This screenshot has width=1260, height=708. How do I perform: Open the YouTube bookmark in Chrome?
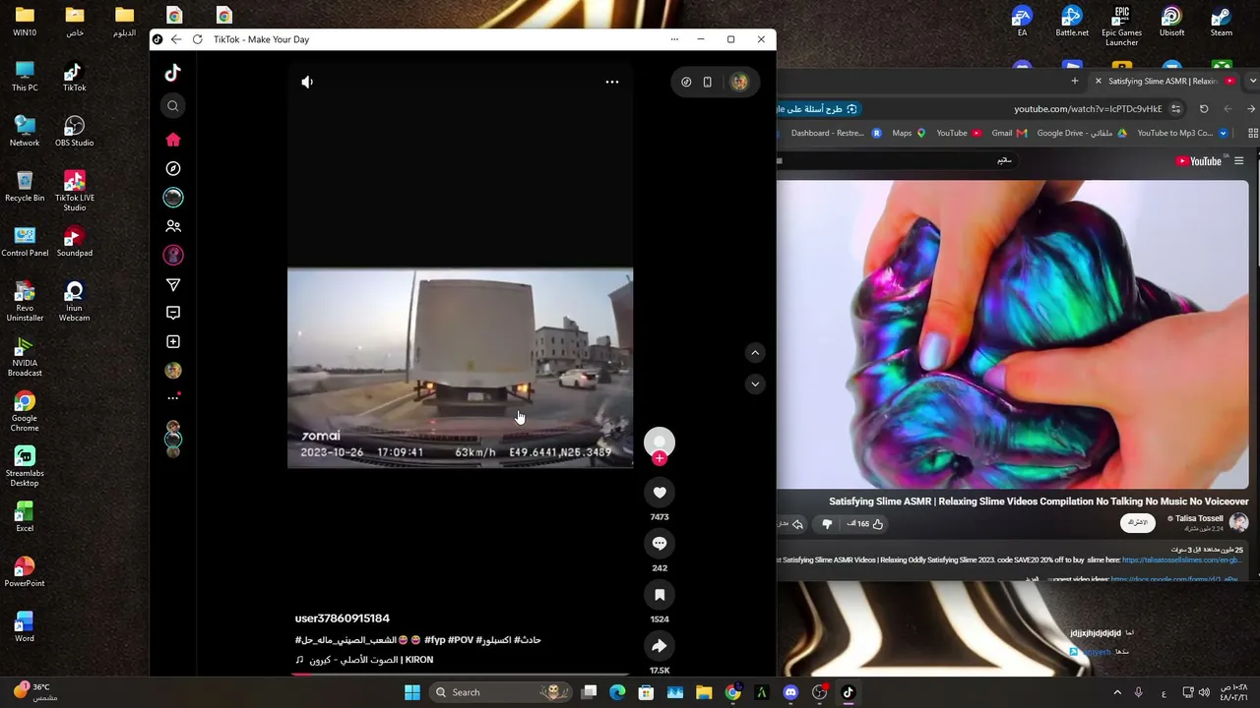[x=959, y=133]
